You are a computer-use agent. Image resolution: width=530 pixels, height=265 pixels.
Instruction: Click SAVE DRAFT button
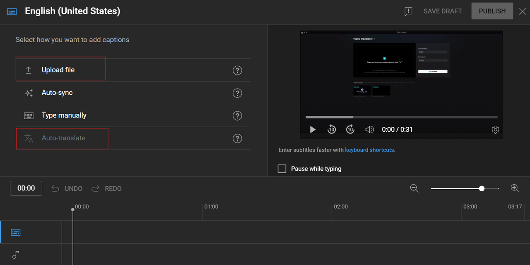click(x=443, y=11)
